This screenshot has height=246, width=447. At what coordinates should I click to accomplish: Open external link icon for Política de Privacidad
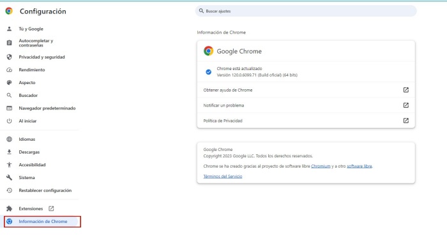[406, 120]
